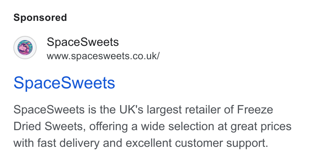Click the word "excellent" in the description
317x161 pixels.
click(148, 143)
